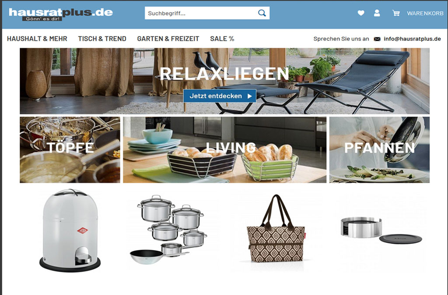Open the Haushalt & Mehr menu

click(37, 39)
